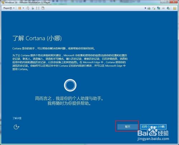Send Ctrl+Alt+Del to the virtual machine

tap(28, 8)
